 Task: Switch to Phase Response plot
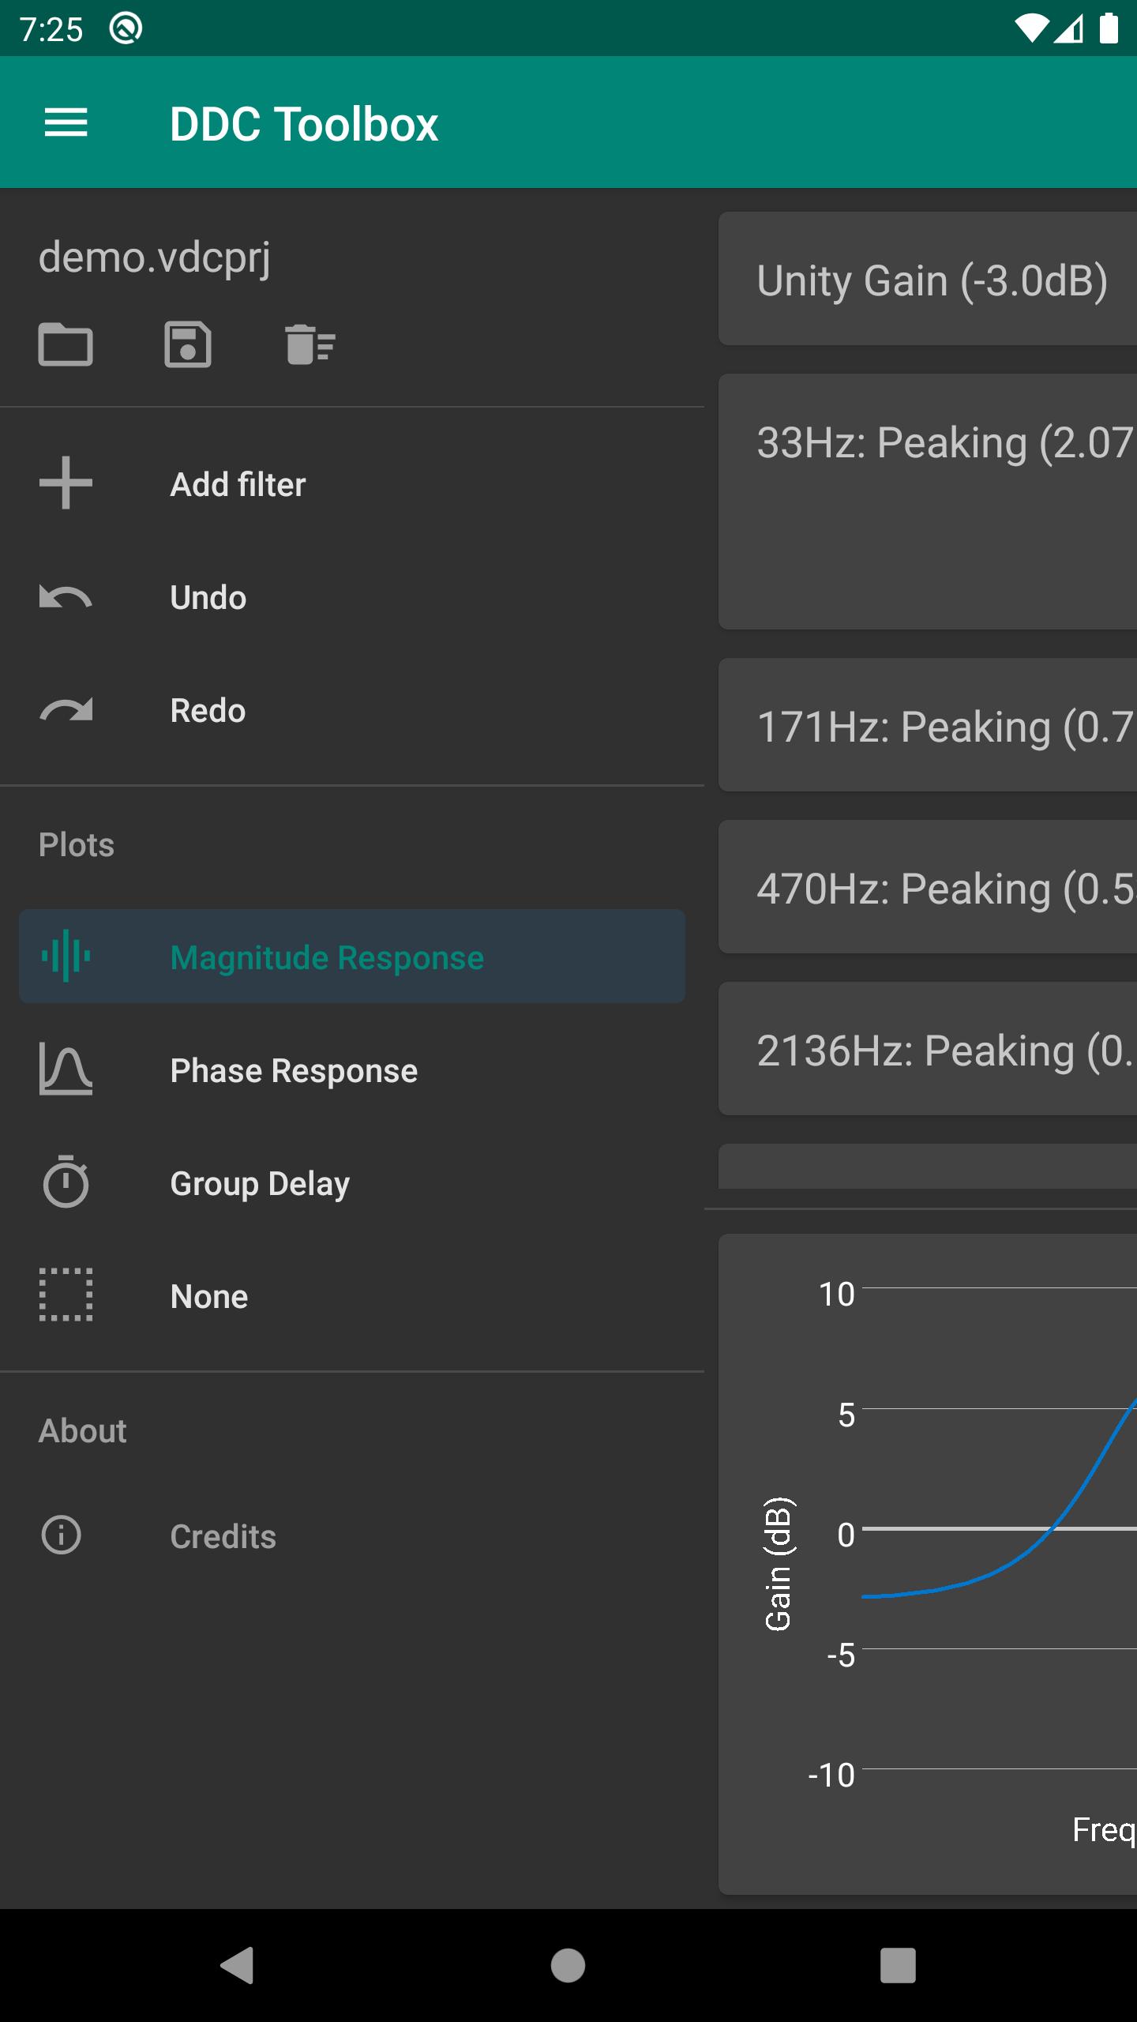[x=352, y=1070]
